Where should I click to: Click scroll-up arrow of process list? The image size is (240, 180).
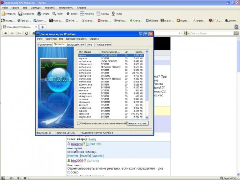pos(147,52)
